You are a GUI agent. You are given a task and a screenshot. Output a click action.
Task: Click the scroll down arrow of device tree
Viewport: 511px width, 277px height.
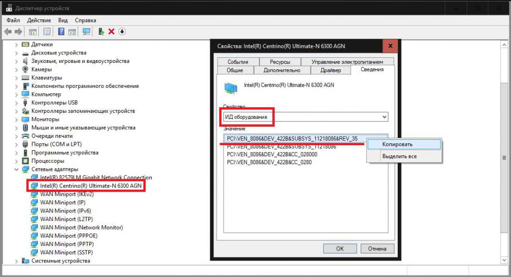[x=504, y=260]
